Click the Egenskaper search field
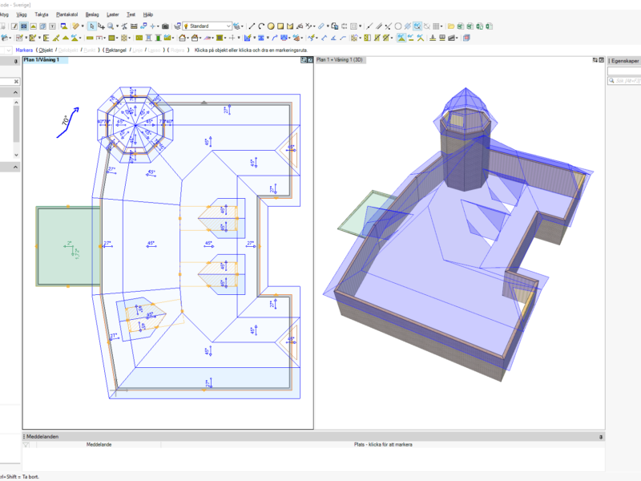The image size is (641, 481). point(626,81)
